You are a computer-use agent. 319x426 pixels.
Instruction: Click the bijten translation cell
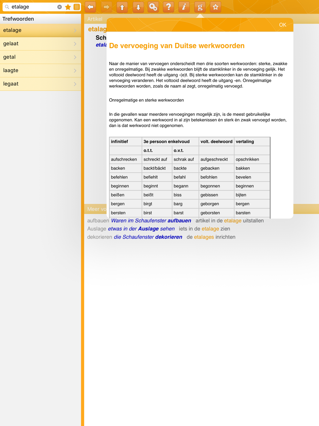click(252, 195)
